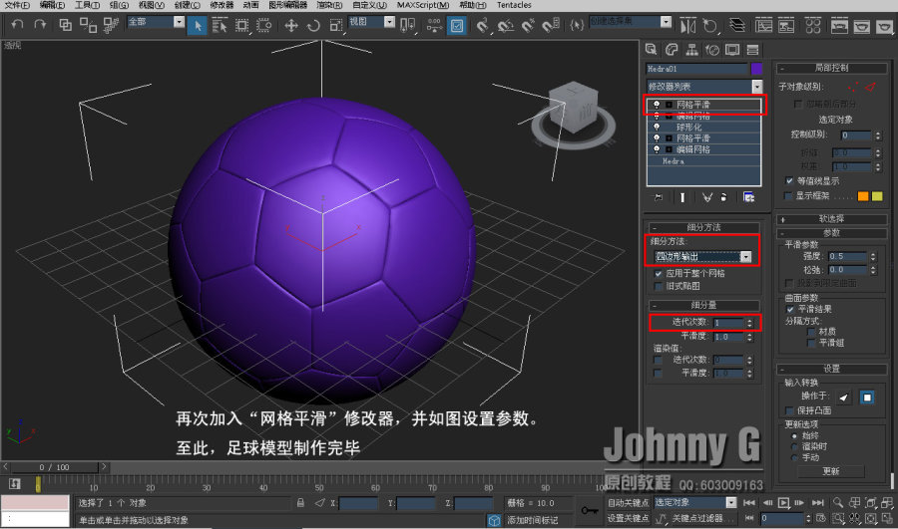Click the purple object color swatch
898x529 pixels.
(756, 69)
